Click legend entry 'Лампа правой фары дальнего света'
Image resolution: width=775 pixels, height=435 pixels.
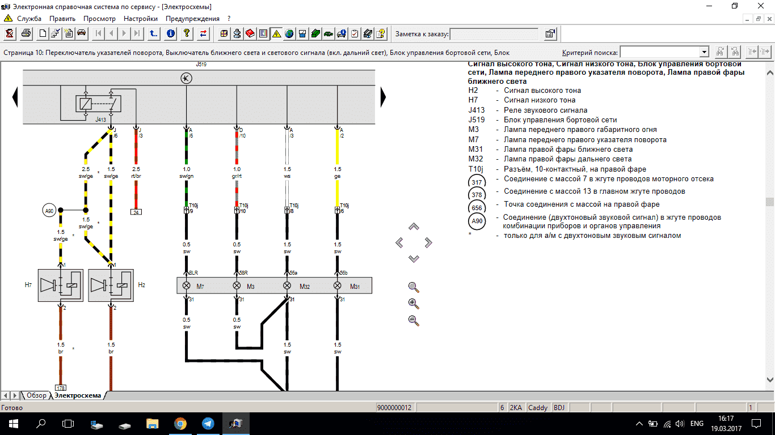point(567,159)
